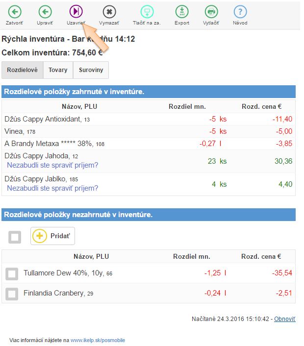Open the www.ikelp.sk/posmobile link
The image size is (304, 346).
click(98, 340)
